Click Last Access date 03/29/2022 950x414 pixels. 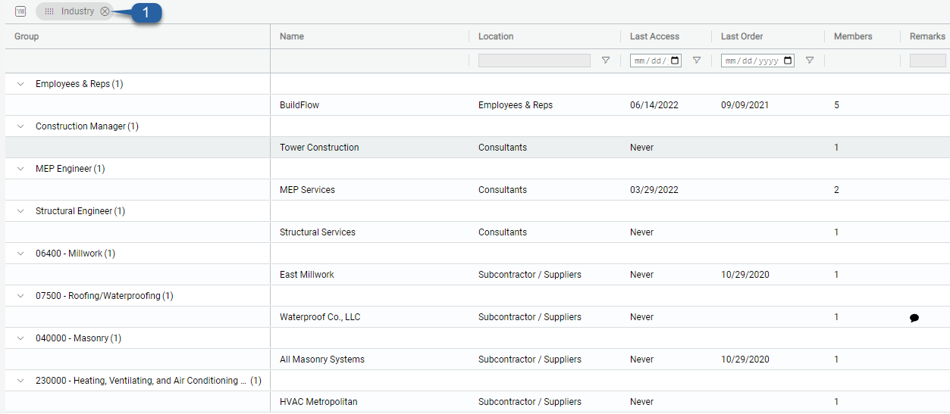(654, 190)
